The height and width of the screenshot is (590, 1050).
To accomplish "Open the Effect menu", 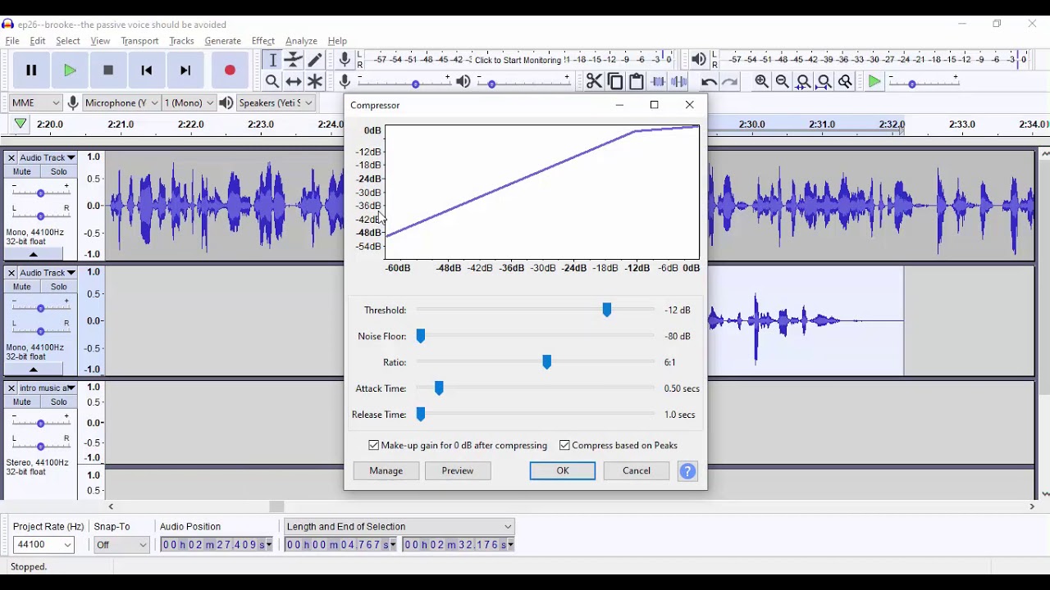I will (263, 41).
